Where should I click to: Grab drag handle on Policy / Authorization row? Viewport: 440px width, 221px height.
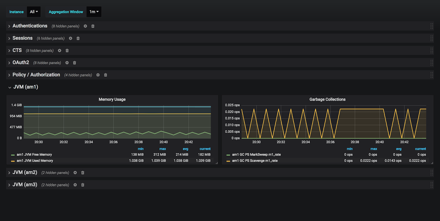[432, 75]
